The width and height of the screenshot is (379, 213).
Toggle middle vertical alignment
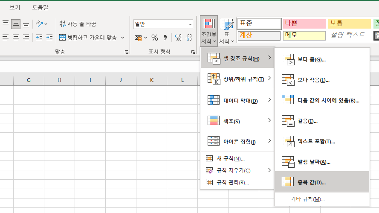16,24
